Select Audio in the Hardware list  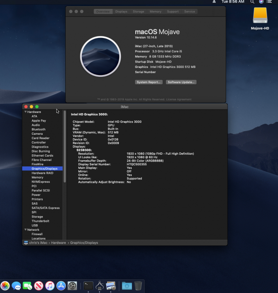tap(36, 125)
